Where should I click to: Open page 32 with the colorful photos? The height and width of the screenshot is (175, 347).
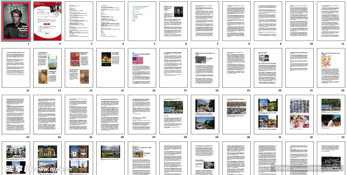coord(300,114)
